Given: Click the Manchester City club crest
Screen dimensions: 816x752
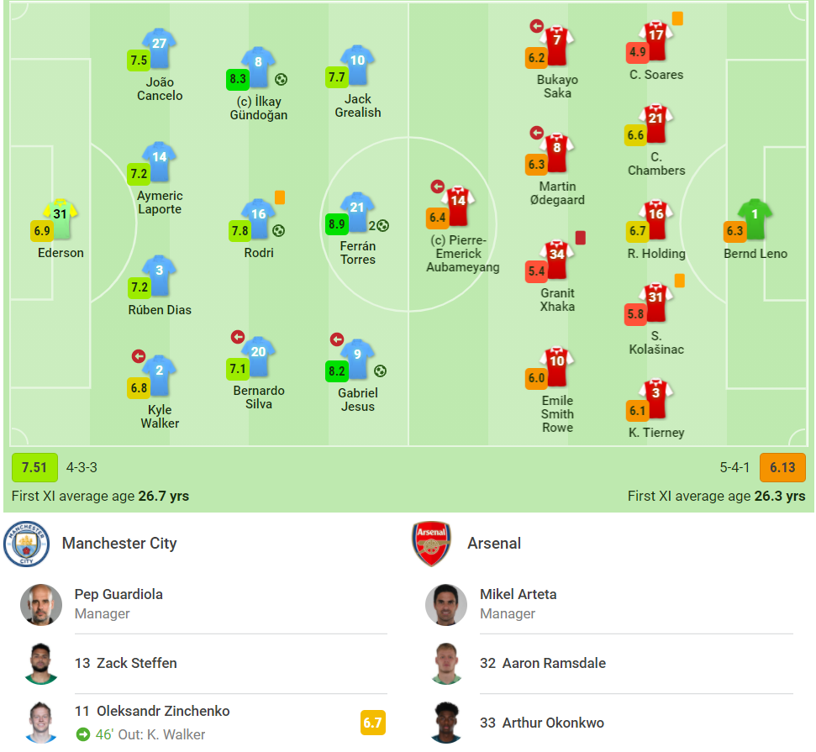Looking at the screenshot, I should [27, 544].
